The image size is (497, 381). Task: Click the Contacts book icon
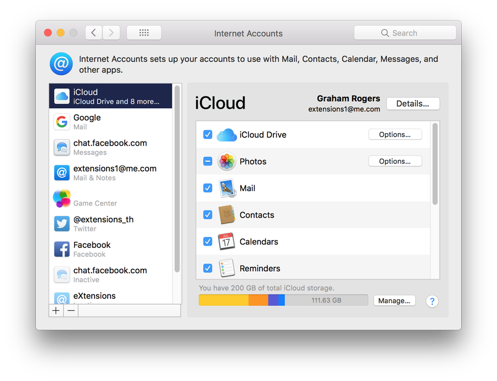tap(226, 215)
